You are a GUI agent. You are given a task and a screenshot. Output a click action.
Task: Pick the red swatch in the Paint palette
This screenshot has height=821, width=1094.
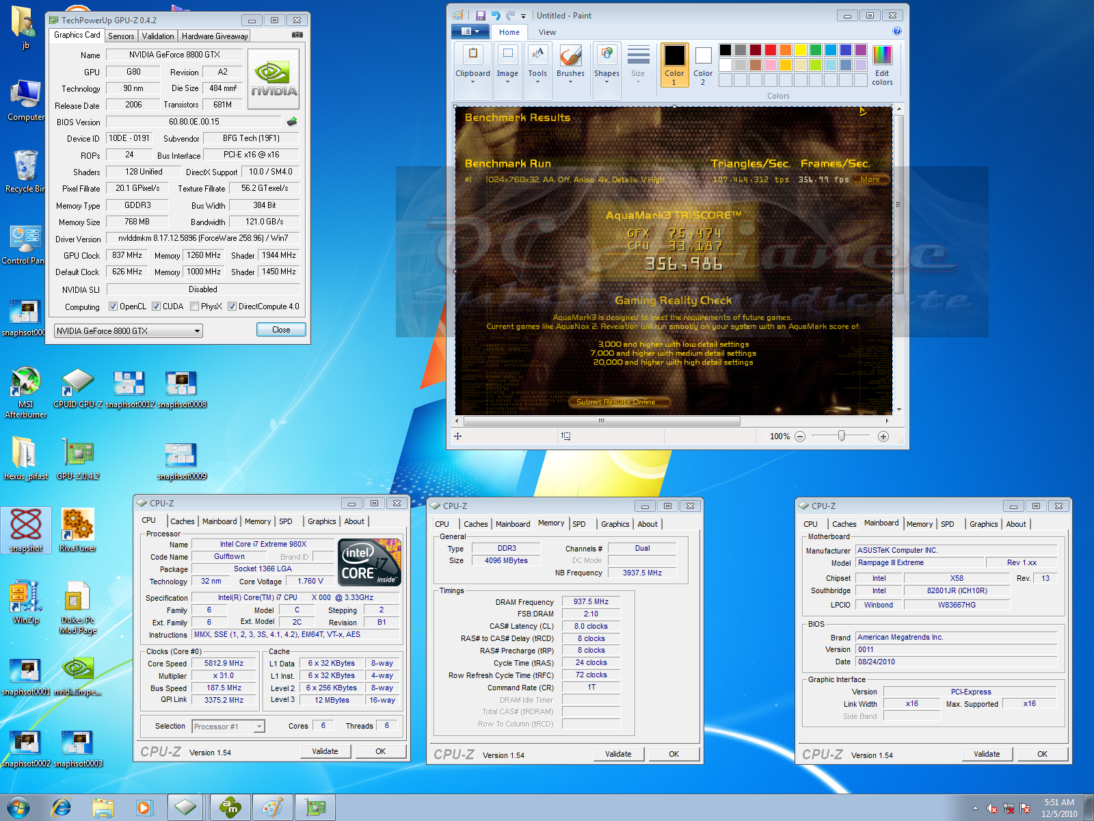click(771, 50)
